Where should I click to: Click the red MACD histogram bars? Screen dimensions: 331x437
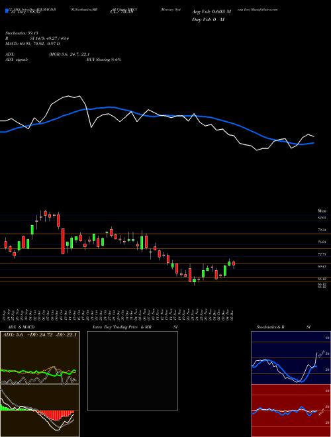57,415
